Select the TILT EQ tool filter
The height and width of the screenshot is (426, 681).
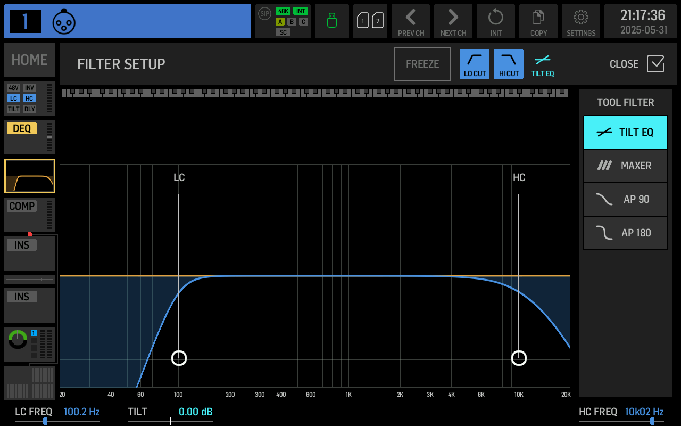(625, 132)
